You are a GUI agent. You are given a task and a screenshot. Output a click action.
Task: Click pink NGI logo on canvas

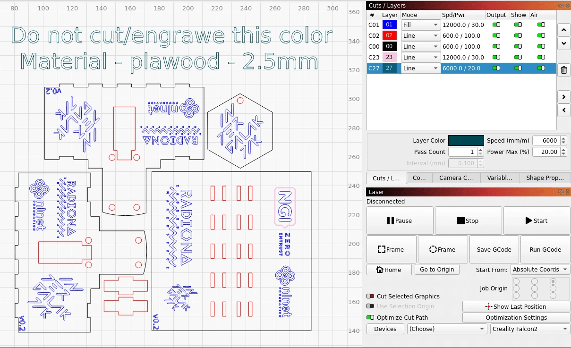point(285,207)
